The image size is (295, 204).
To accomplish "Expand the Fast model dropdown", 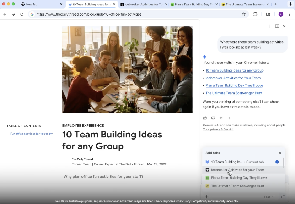I will [x=269, y=197].
